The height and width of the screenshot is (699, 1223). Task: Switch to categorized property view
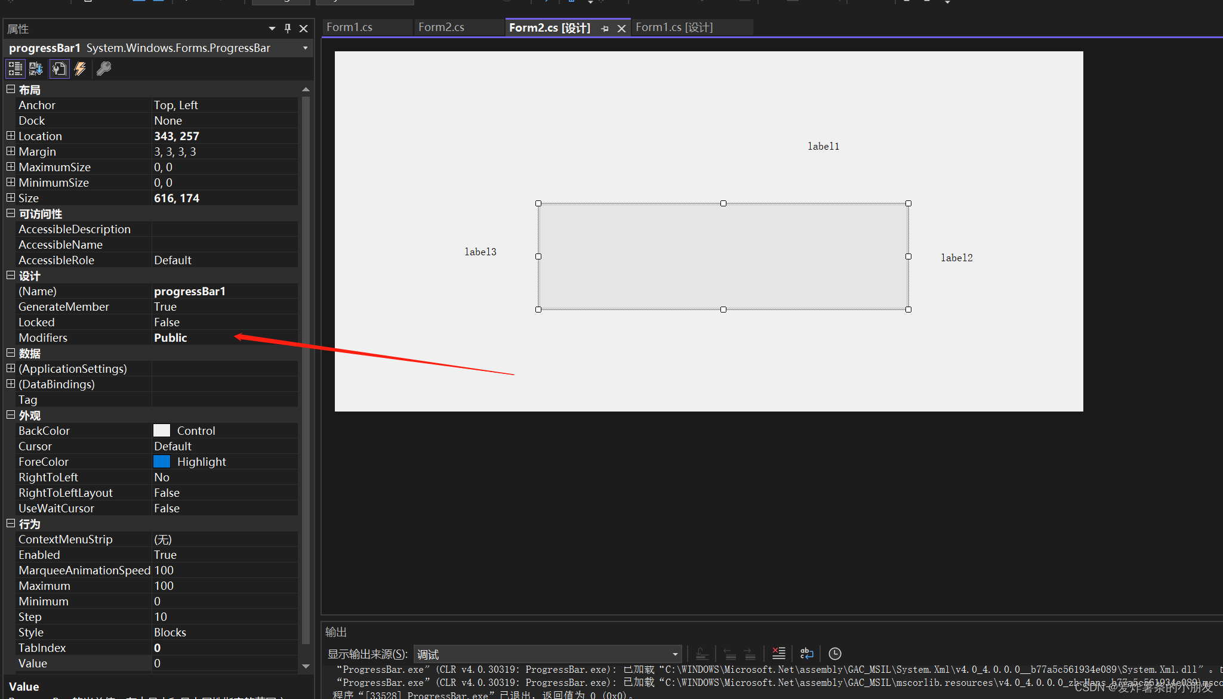[15, 69]
